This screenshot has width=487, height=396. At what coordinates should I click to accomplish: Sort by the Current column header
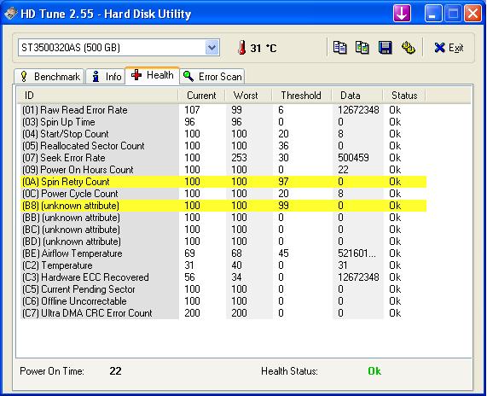pyautogui.click(x=201, y=96)
